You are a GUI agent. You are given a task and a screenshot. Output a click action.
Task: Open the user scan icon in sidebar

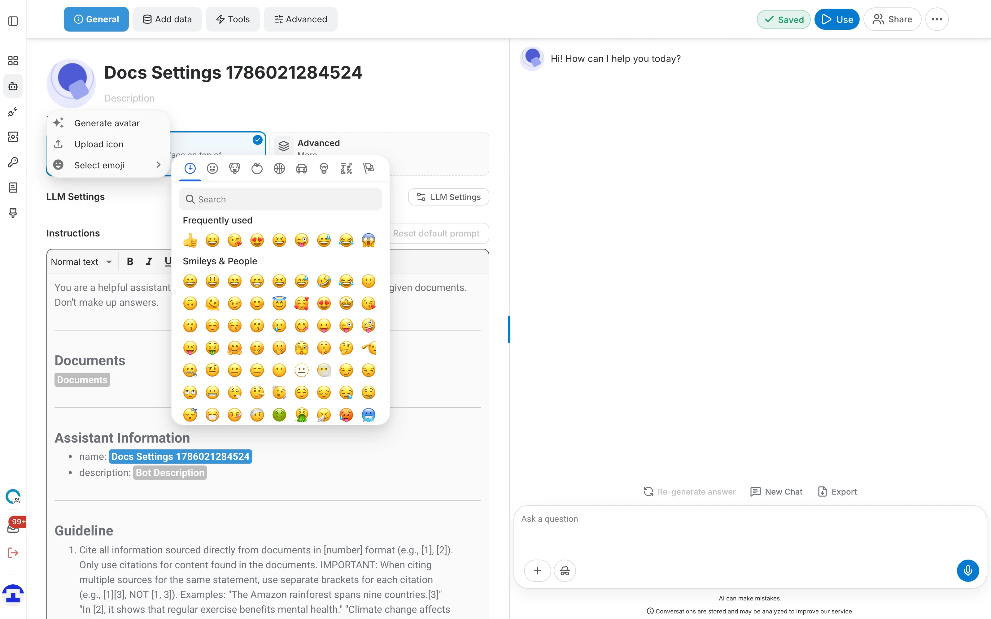(13, 137)
